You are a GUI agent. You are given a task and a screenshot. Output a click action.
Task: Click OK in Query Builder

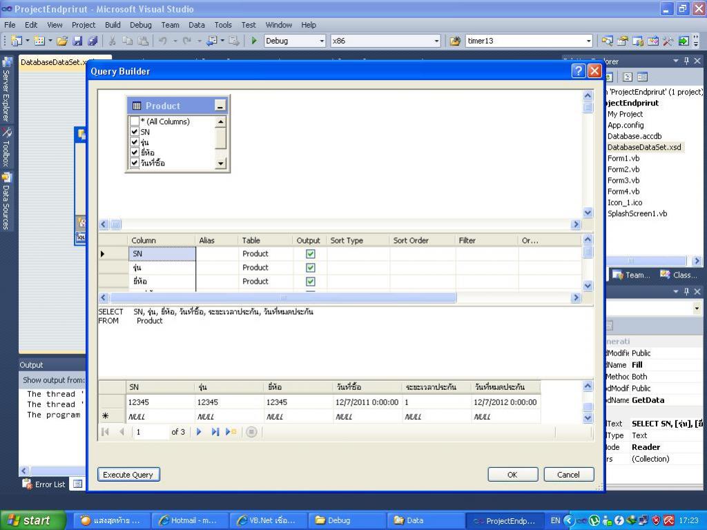coord(512,475)
